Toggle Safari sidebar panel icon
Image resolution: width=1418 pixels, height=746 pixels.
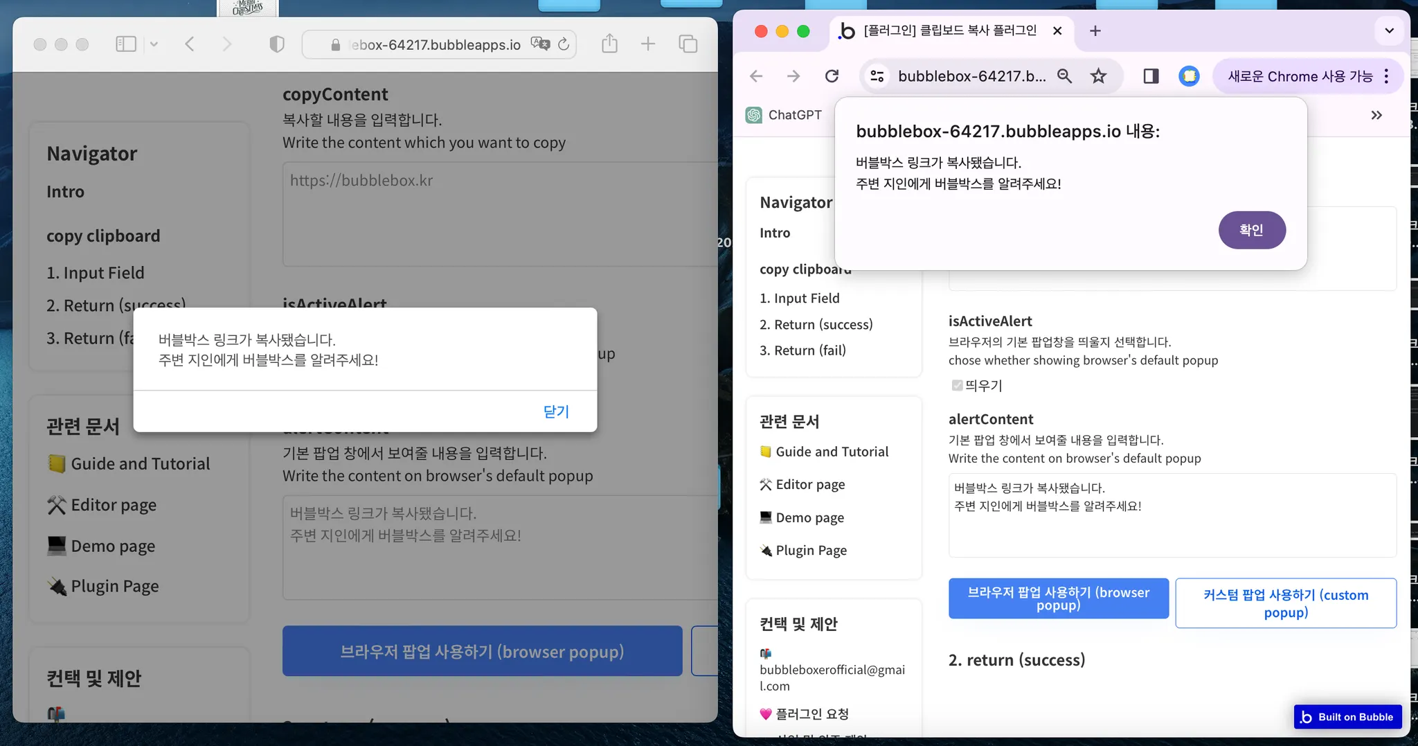125,44
